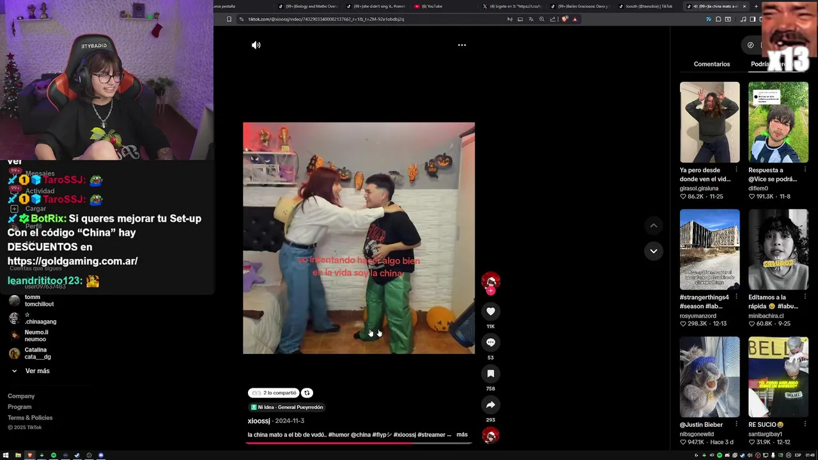The height and width of the screenshot is (460, 818).
Task: Click the bookmark icon in the address bar
Action: click(x=229, y=19)
